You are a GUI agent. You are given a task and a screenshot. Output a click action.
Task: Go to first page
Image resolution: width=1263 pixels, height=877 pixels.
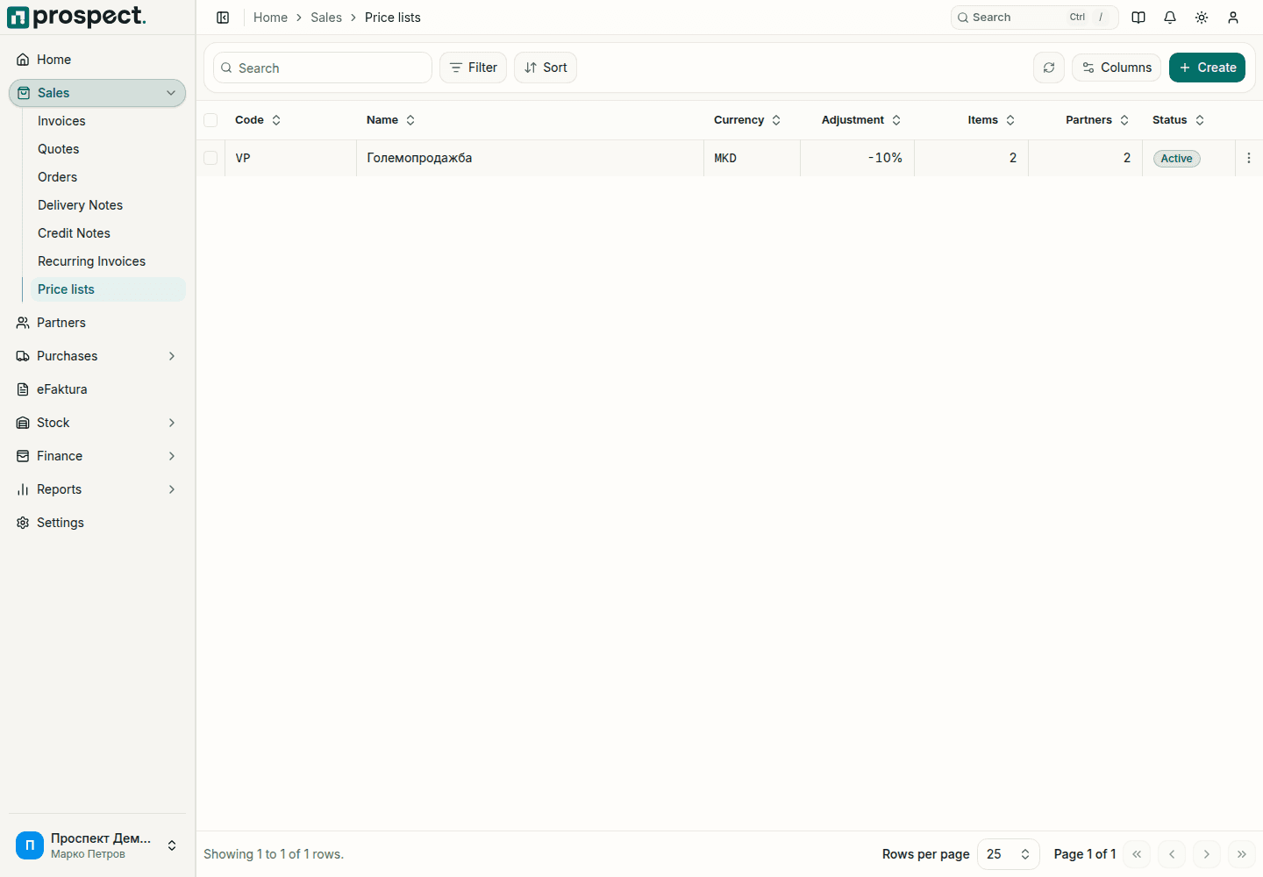[1137, 854]
